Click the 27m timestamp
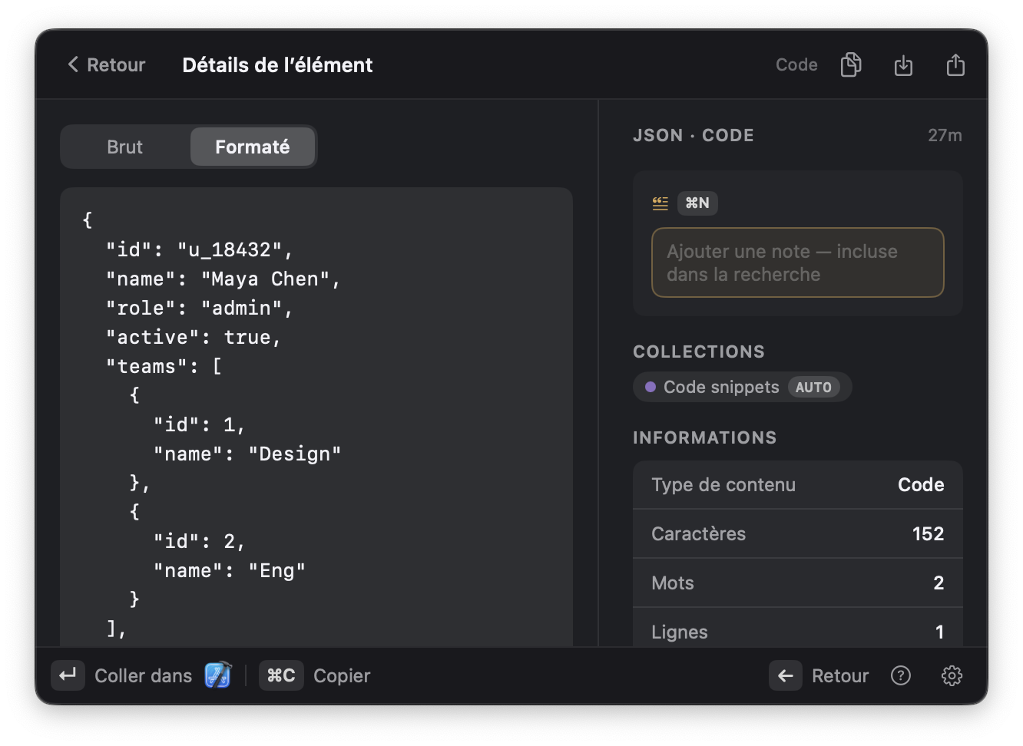 coord(945,135)
